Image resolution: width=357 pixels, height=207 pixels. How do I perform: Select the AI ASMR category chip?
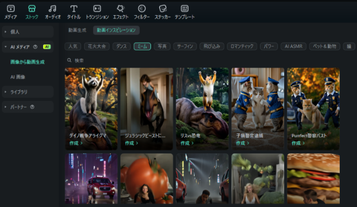click(x=293, y=46)
